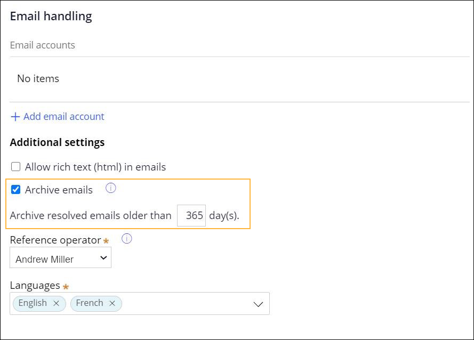Click the Add email account link text
Screen dimensions: 474x340
pyautogui.click(x=64, y=117)
